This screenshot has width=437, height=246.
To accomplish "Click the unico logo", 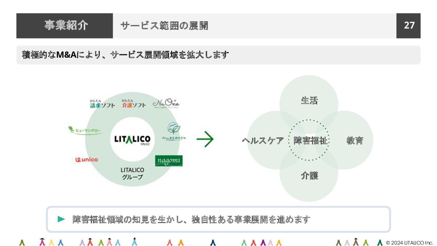I will (87, 159).
